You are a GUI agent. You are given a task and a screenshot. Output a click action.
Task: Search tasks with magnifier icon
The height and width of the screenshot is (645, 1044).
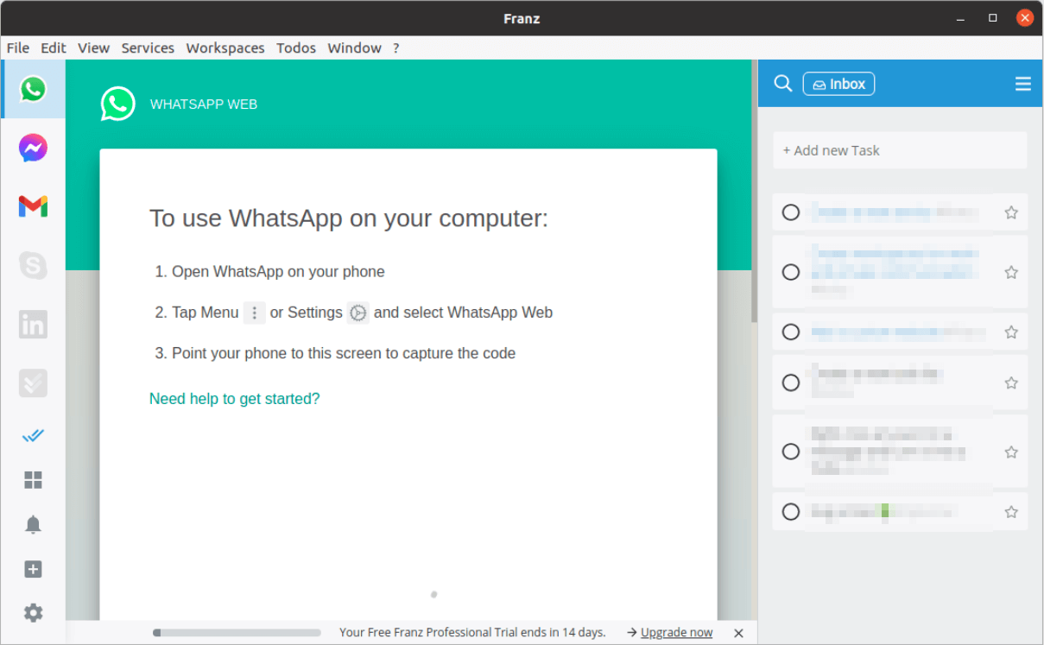point(783,83)
